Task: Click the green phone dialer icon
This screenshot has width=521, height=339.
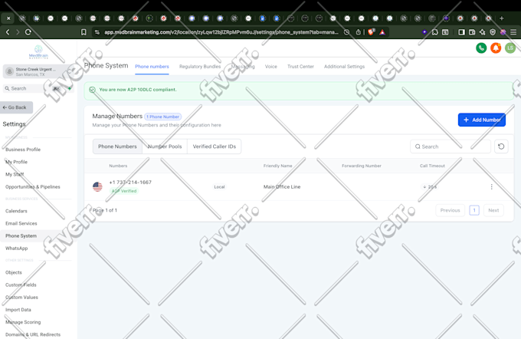Action: pos(481,48)
